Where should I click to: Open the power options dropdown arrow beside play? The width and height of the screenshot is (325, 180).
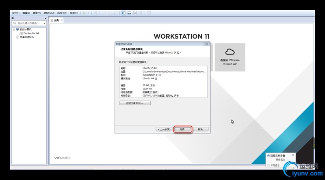[89, 13]
